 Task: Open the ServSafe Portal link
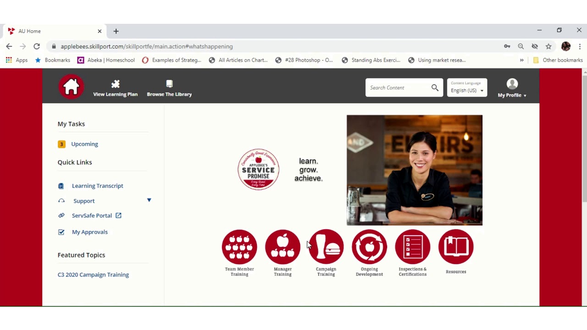pyautogui.click(x=92, y=215)
